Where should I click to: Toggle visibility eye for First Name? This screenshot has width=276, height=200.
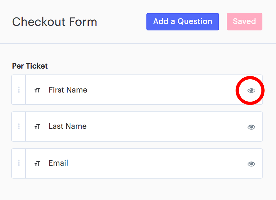tap(251, 90)
